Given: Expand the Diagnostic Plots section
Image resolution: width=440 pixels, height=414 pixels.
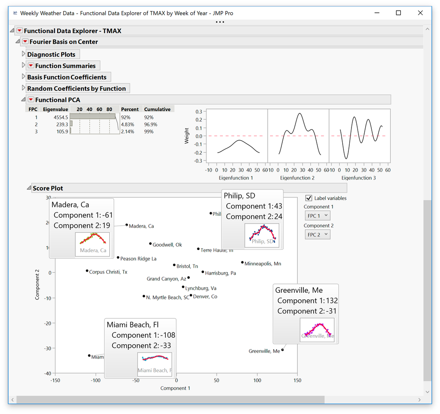Looking at the screenshot, I should tap(23, 54).
